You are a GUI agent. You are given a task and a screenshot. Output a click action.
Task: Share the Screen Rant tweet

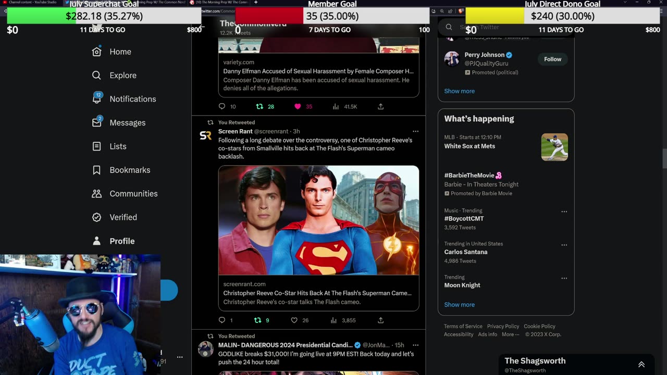point(381,320)
